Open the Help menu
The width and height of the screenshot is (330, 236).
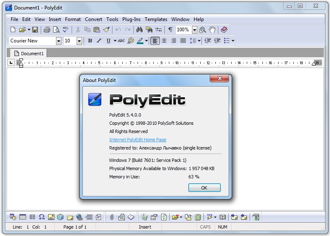click(x=199, y=19)
